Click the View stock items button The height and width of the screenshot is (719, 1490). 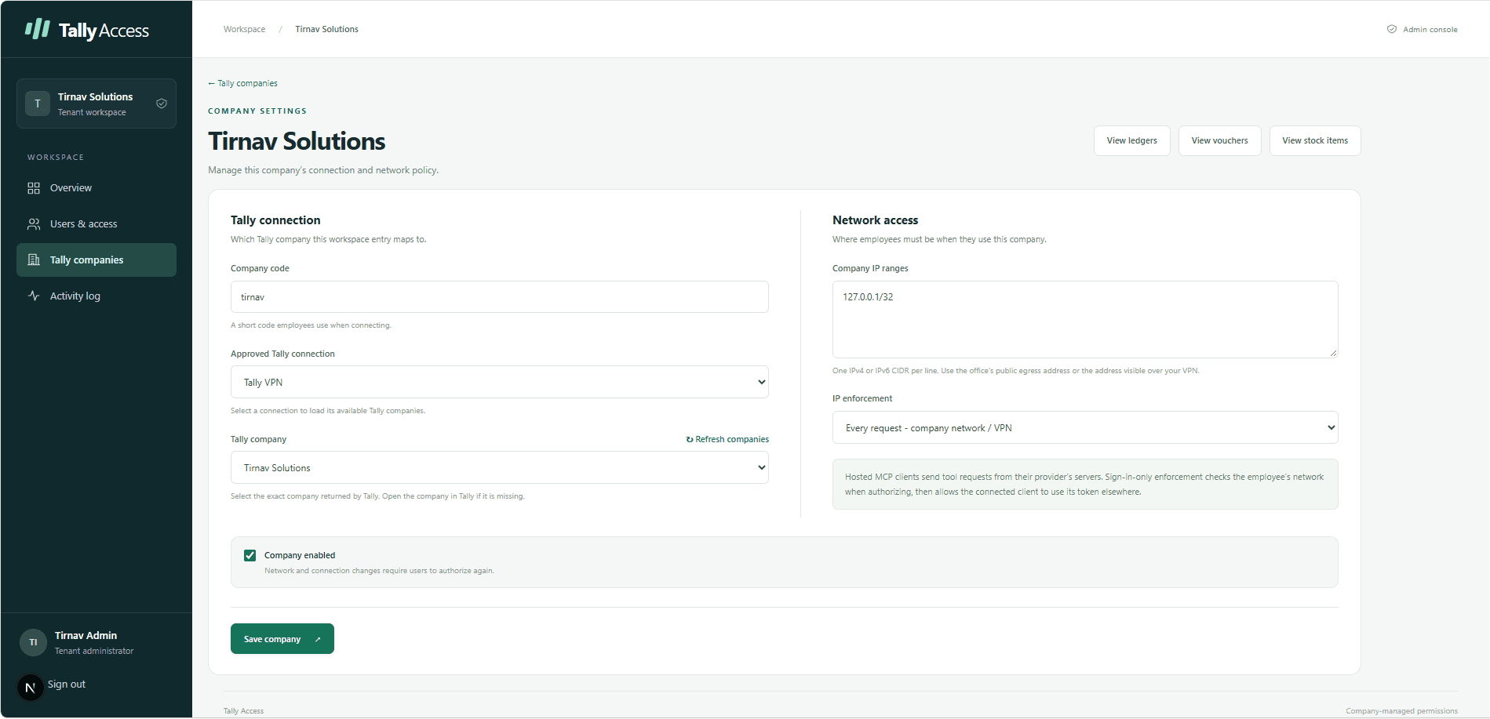tap(1315, 141)
